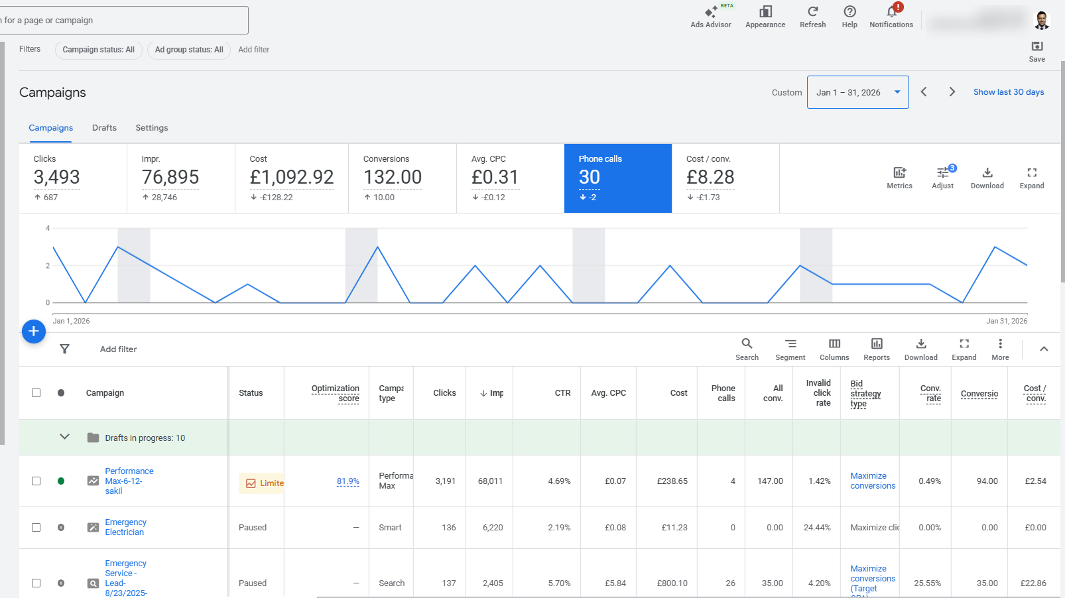Open the Segment menu
Viewport: 1065px width, 598px height.
(x=790, y=349)
